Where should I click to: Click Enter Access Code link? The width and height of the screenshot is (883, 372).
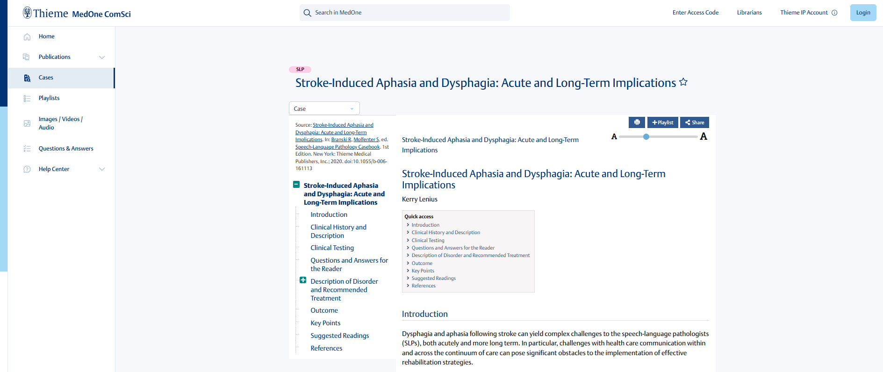[696, 13]
